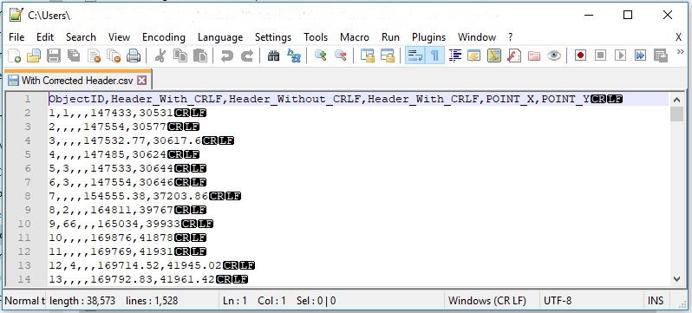Click the Zoom Out magnifier icon

341,55
